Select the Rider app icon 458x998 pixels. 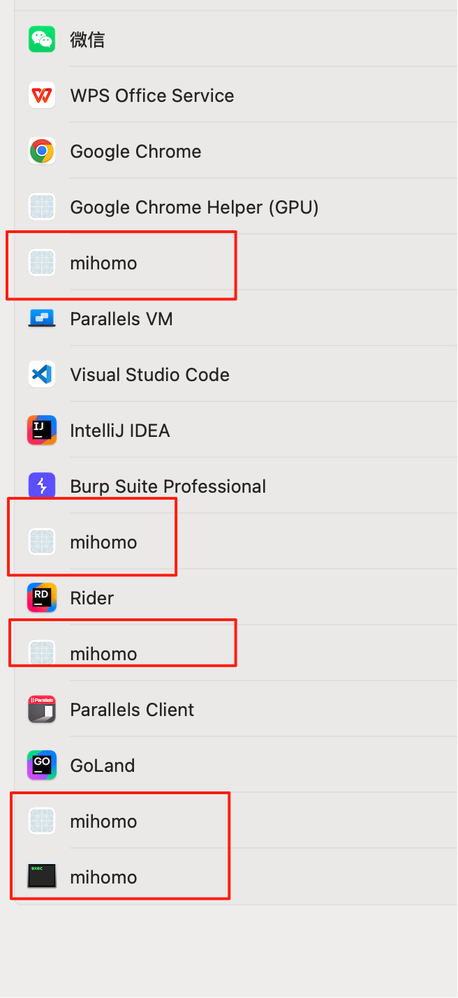(x=42, y=597)
